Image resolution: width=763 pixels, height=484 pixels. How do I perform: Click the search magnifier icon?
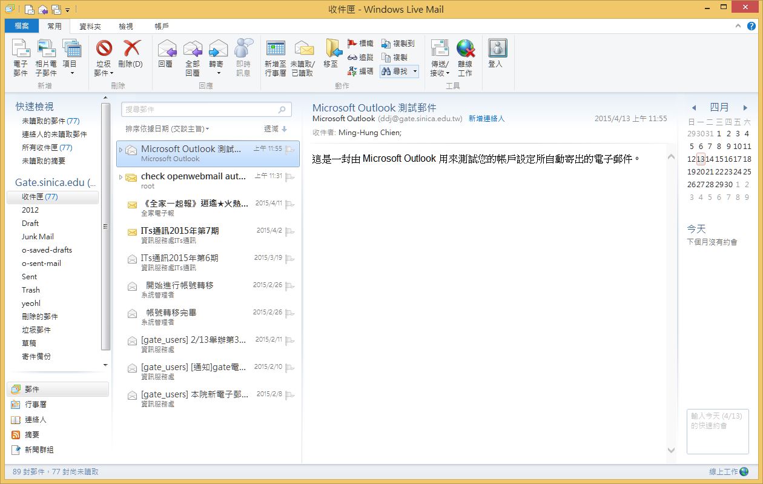pyautogui.click(x=282, y=110)
